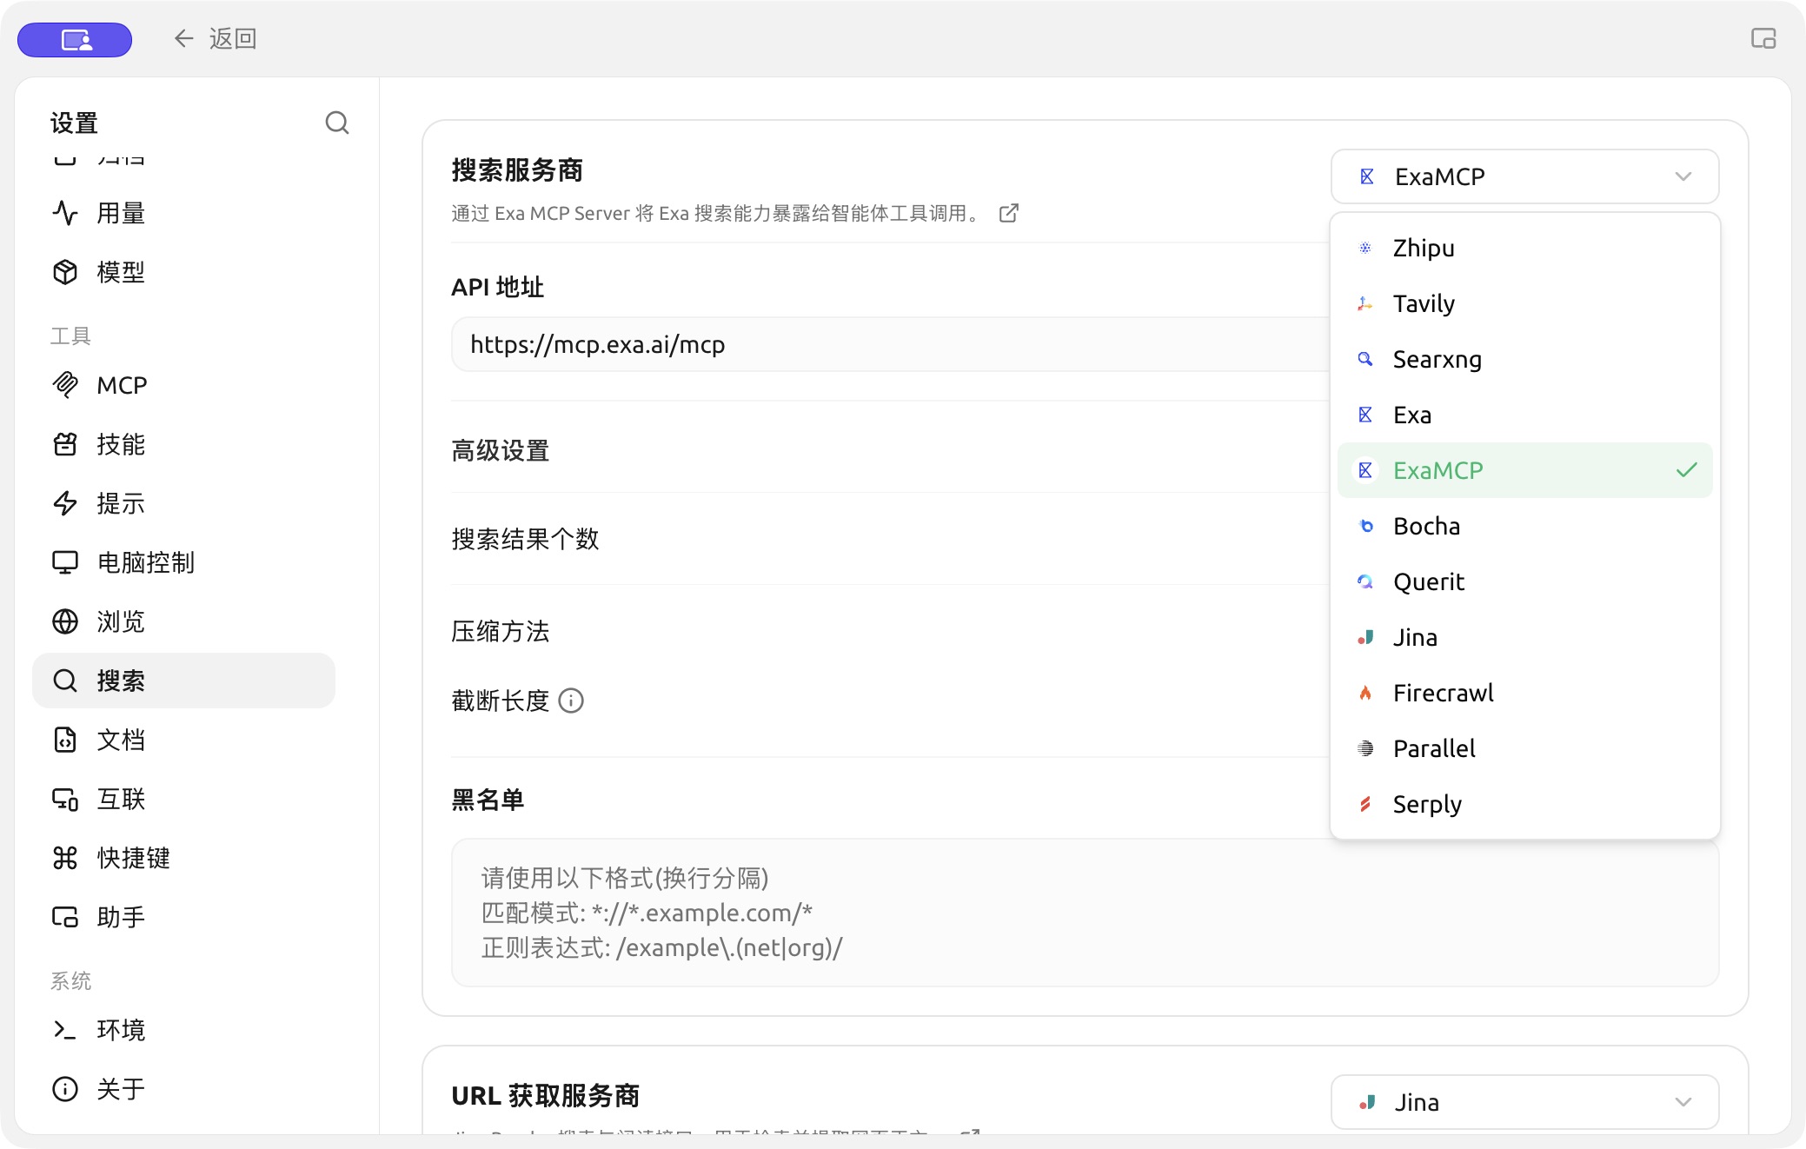
Task: Click the window layout icon at top right
Action: click(1763, 38)
